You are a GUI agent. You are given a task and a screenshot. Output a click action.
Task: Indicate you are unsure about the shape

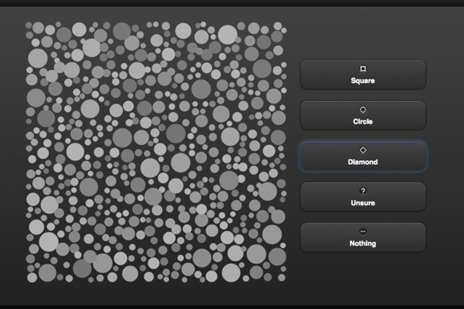pyautogui.click(x=363, y=197)
